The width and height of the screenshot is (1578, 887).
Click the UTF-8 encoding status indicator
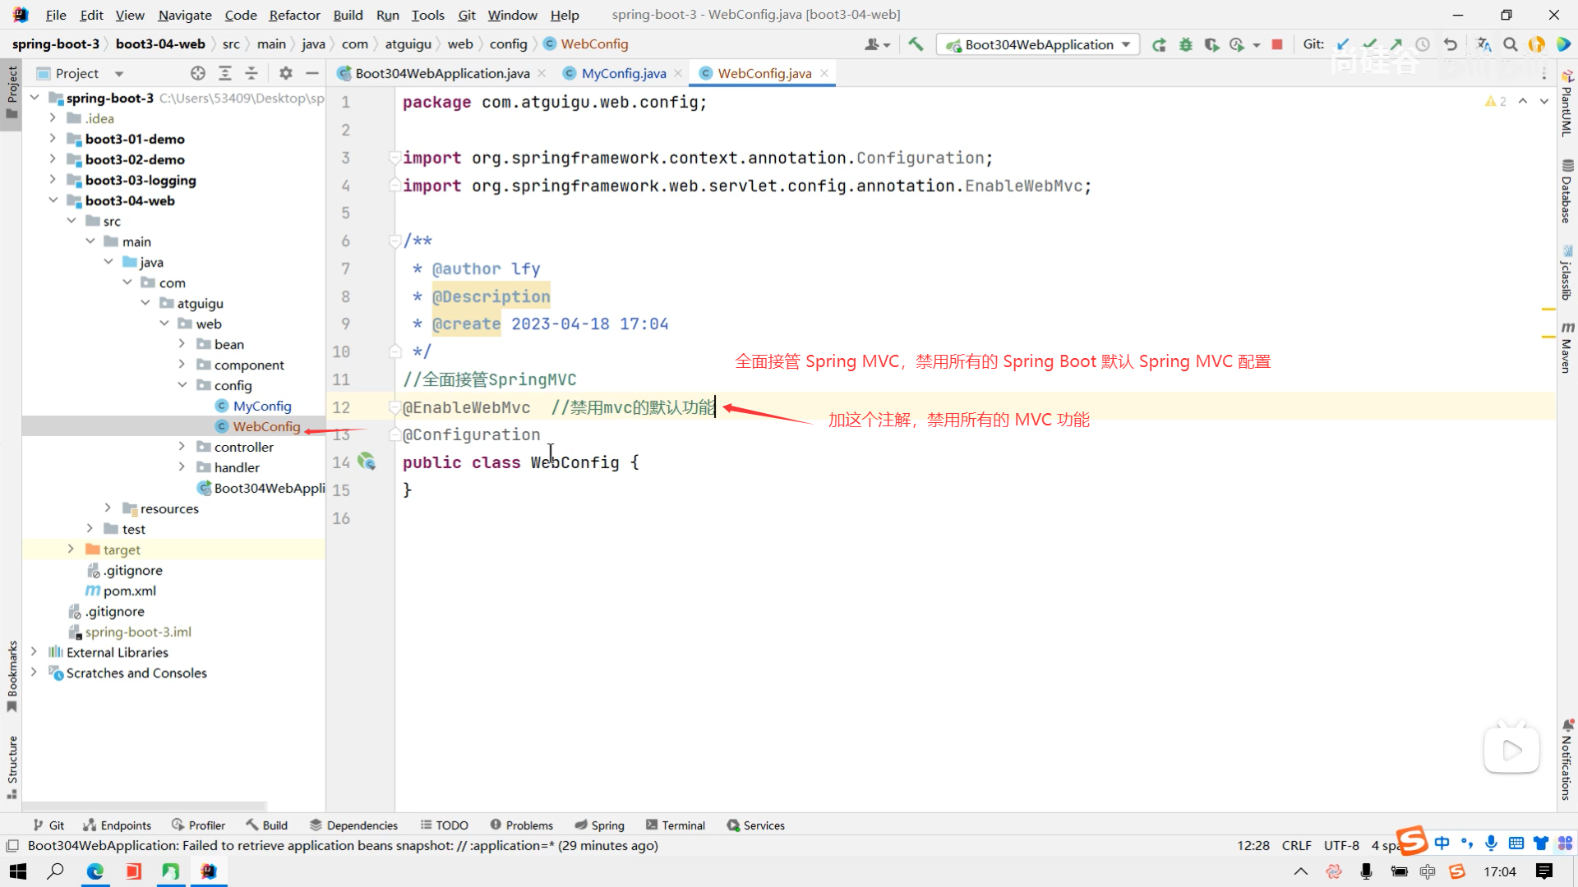1341,845
